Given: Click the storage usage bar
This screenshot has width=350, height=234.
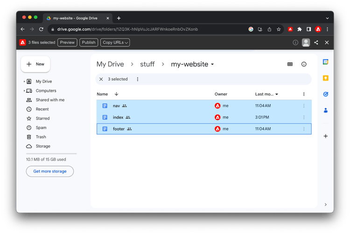Looking at the screenshot, I should [x=51, y=153].
